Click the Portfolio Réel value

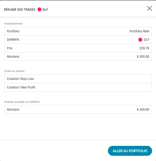pyautogui.click(x=139, y=31)
